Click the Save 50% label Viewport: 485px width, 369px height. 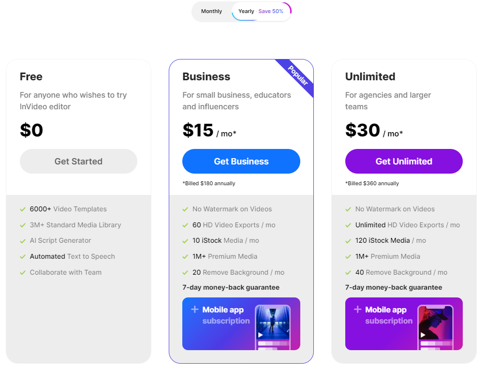271,11
